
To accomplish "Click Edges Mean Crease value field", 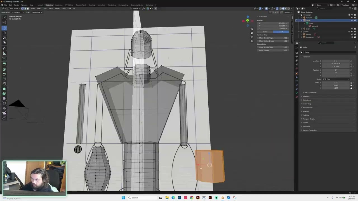I will [x=273, y=50].
